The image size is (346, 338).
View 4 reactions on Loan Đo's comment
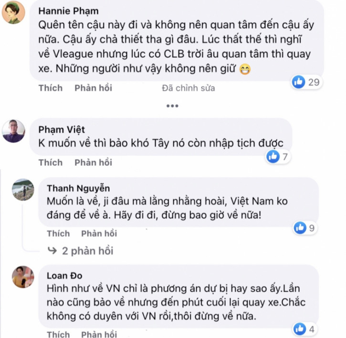pos(305,329)
